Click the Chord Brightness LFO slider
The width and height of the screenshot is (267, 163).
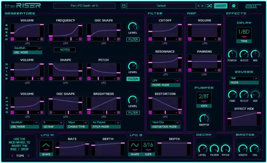click(x=103, y=112)
